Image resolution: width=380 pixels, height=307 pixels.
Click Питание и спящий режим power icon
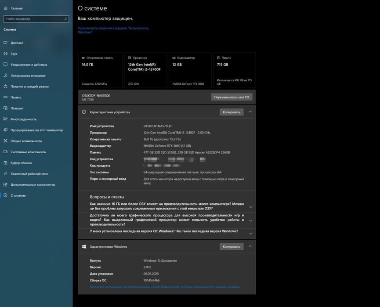6,86
